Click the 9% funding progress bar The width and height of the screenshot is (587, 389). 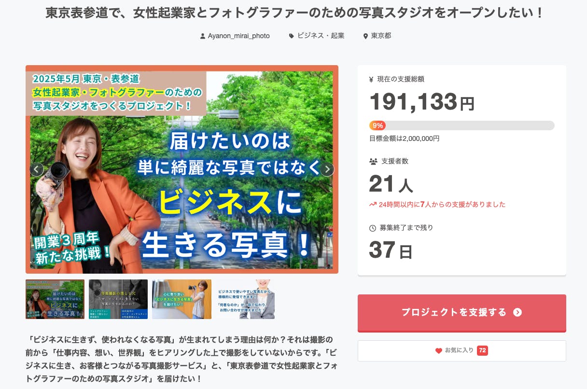[x=462, y=125]
